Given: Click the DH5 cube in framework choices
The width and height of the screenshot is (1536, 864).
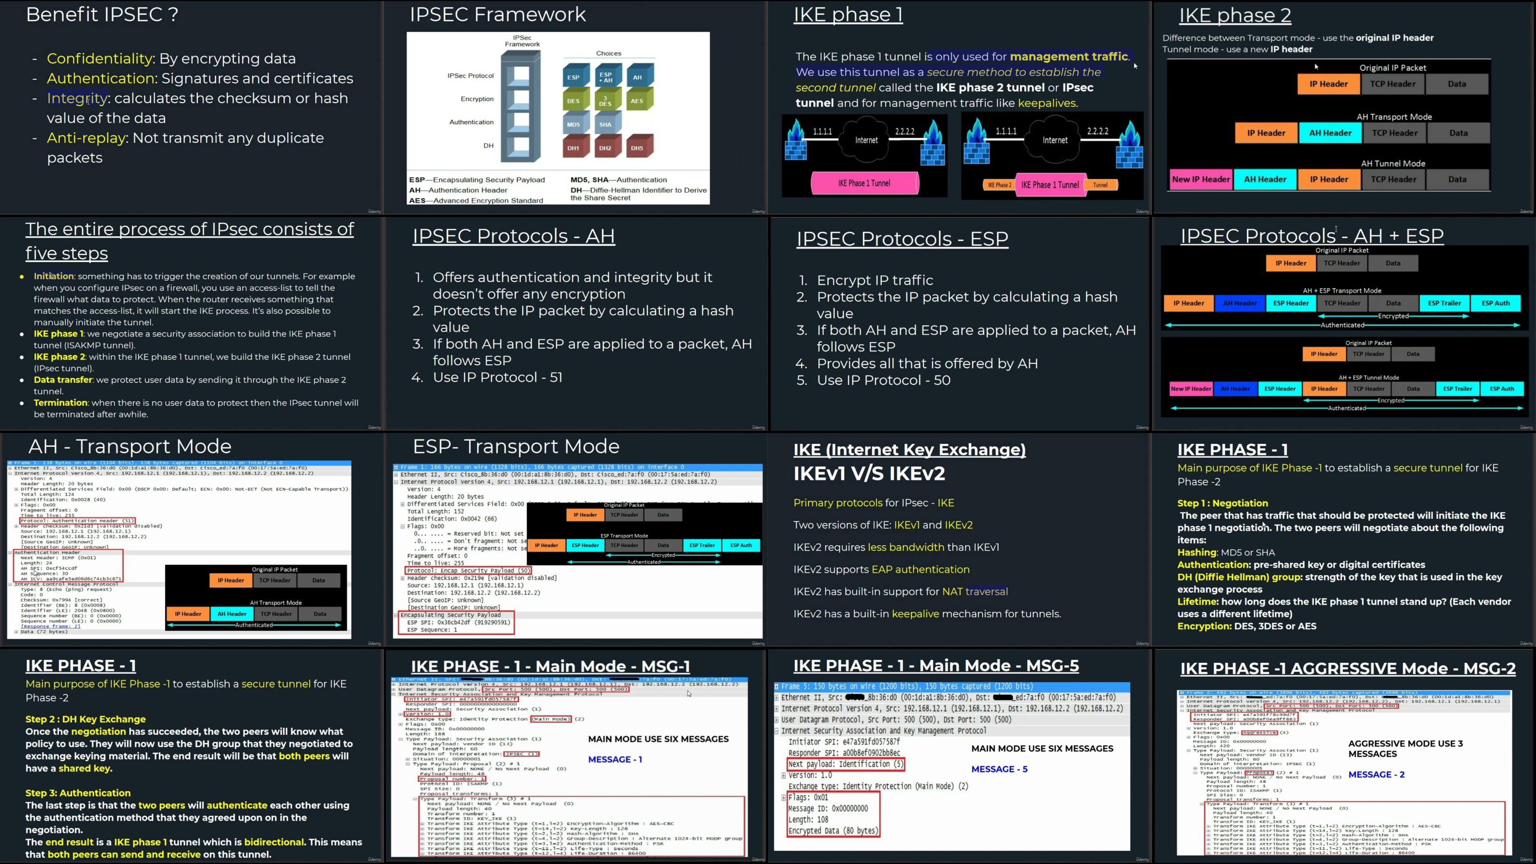Looking at the screenshot, I should tap(637, 148).
